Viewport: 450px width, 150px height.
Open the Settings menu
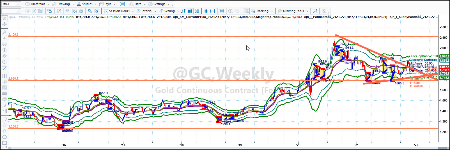point(157,4)
